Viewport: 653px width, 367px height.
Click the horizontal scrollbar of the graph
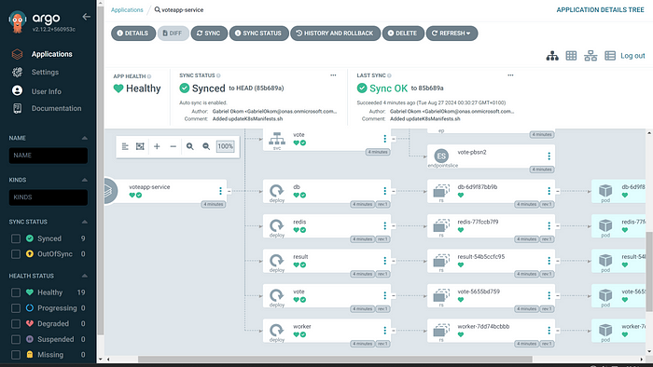pyautogui.click(x=335, y=360)
